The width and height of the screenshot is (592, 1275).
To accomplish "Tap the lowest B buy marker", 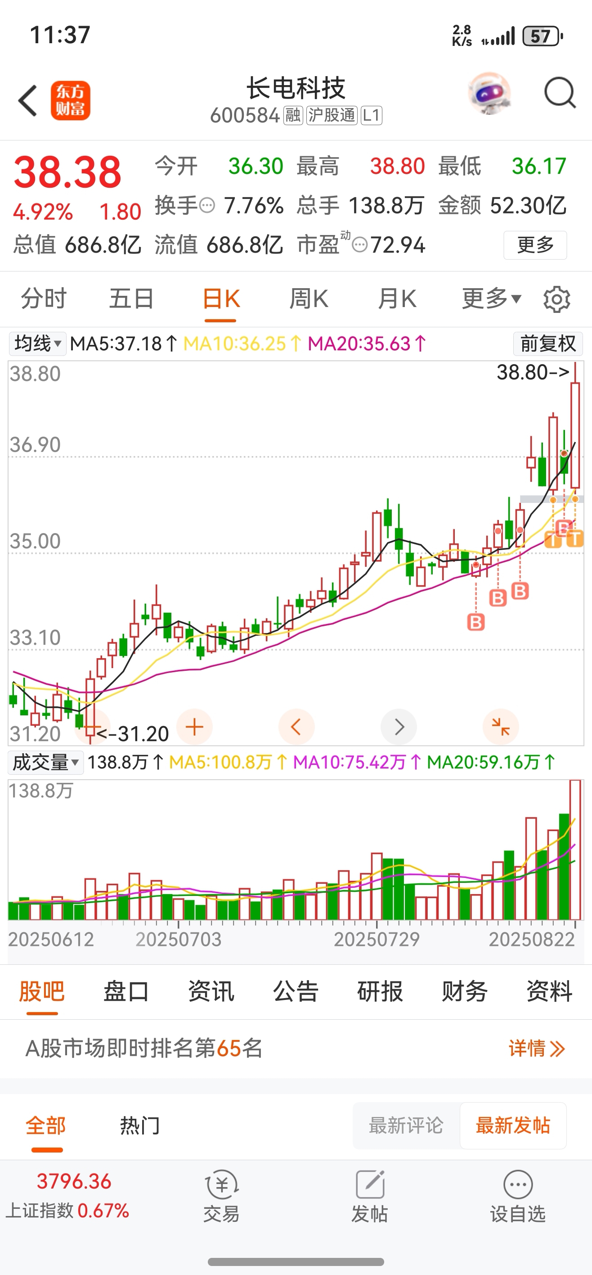I will pyautogui.click(x=476, y=622).
